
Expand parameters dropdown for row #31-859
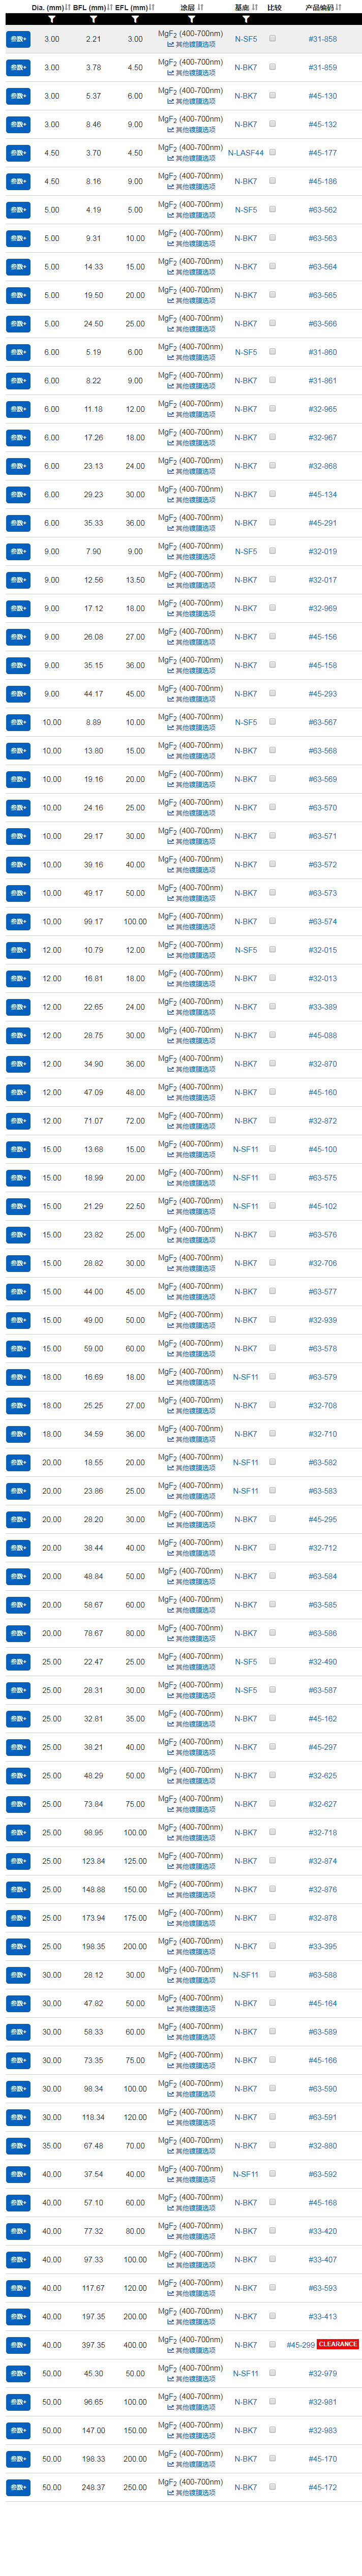pyautogui.click(x=18, y=68)
